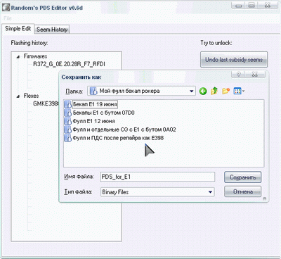Click the Сохранить button
281x259 pixels.
click(242, 177)
